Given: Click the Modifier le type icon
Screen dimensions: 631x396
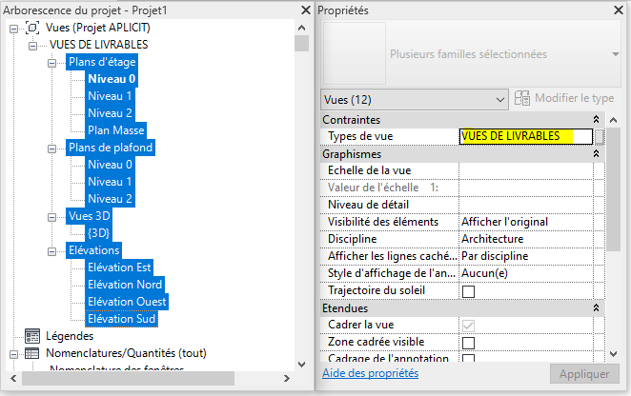Looking at the screenshot, I should point(523,99).
